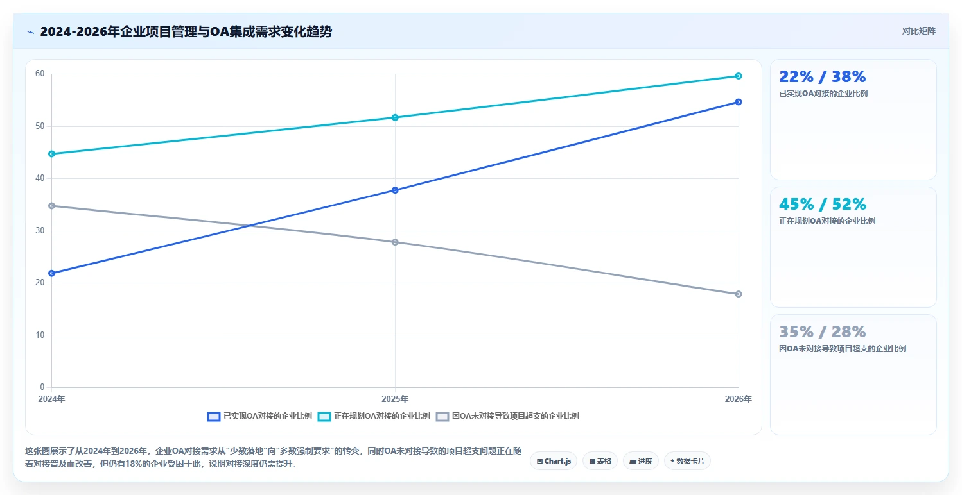
Task: Click the y-axis label 10
Action: pos(40,335)
